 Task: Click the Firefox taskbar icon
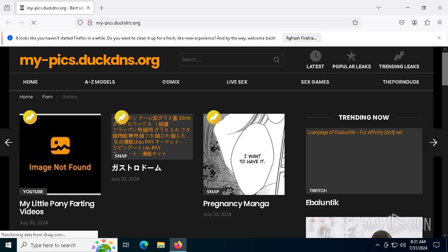point(178,245)
